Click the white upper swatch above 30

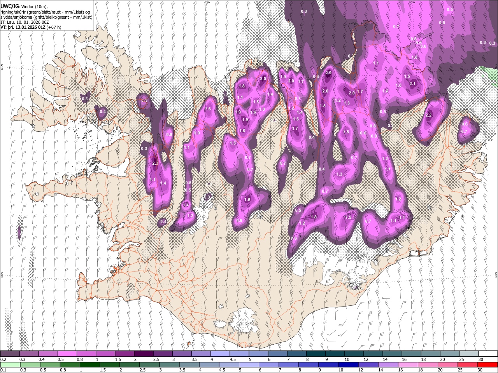(x=488, y=354)
